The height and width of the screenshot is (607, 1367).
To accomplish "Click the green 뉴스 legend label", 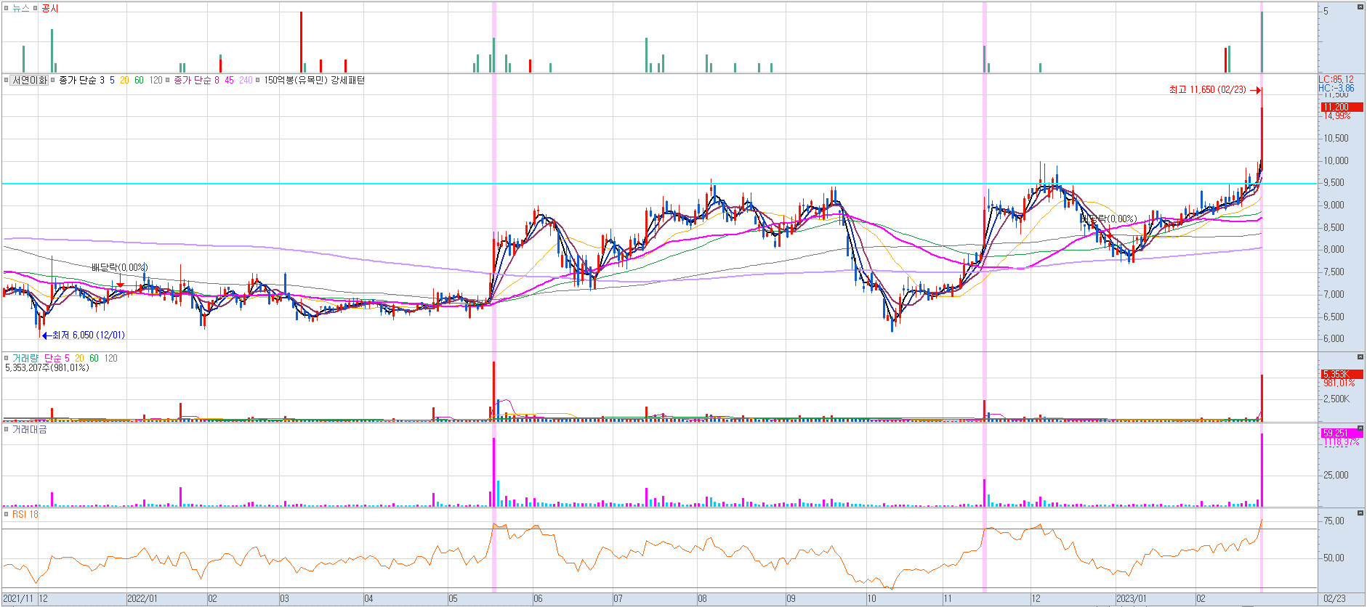I will (21, 8).
